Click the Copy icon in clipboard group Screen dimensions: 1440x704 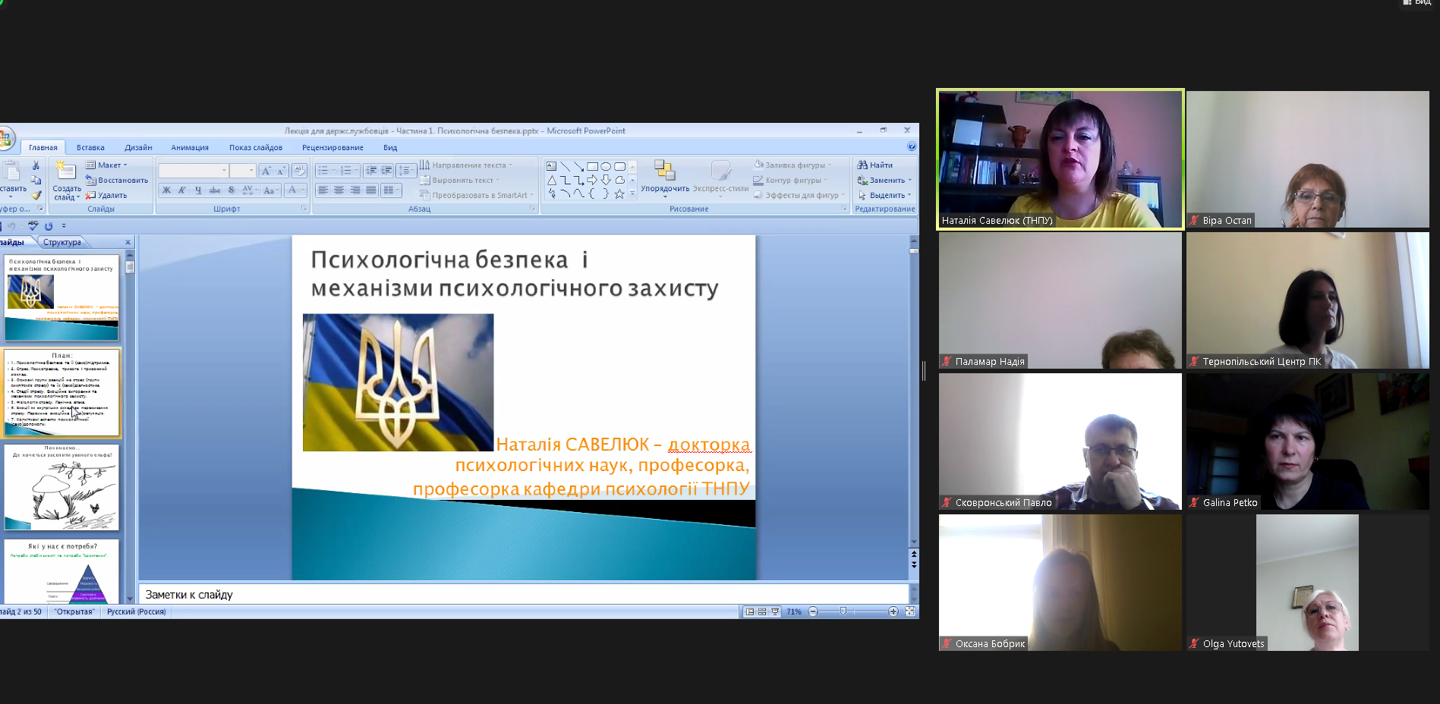[x=36, y=181]
